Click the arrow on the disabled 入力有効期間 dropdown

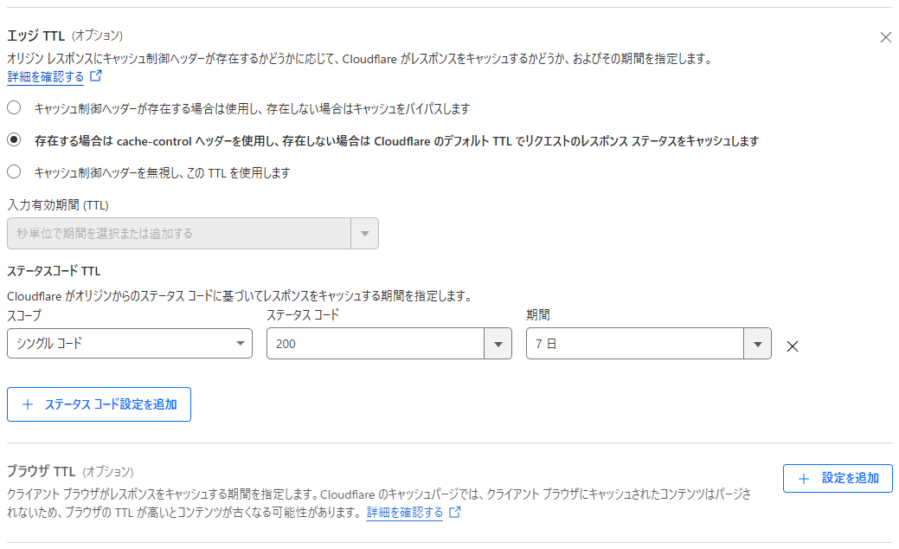pyautogui.click(x=364, y=234)
